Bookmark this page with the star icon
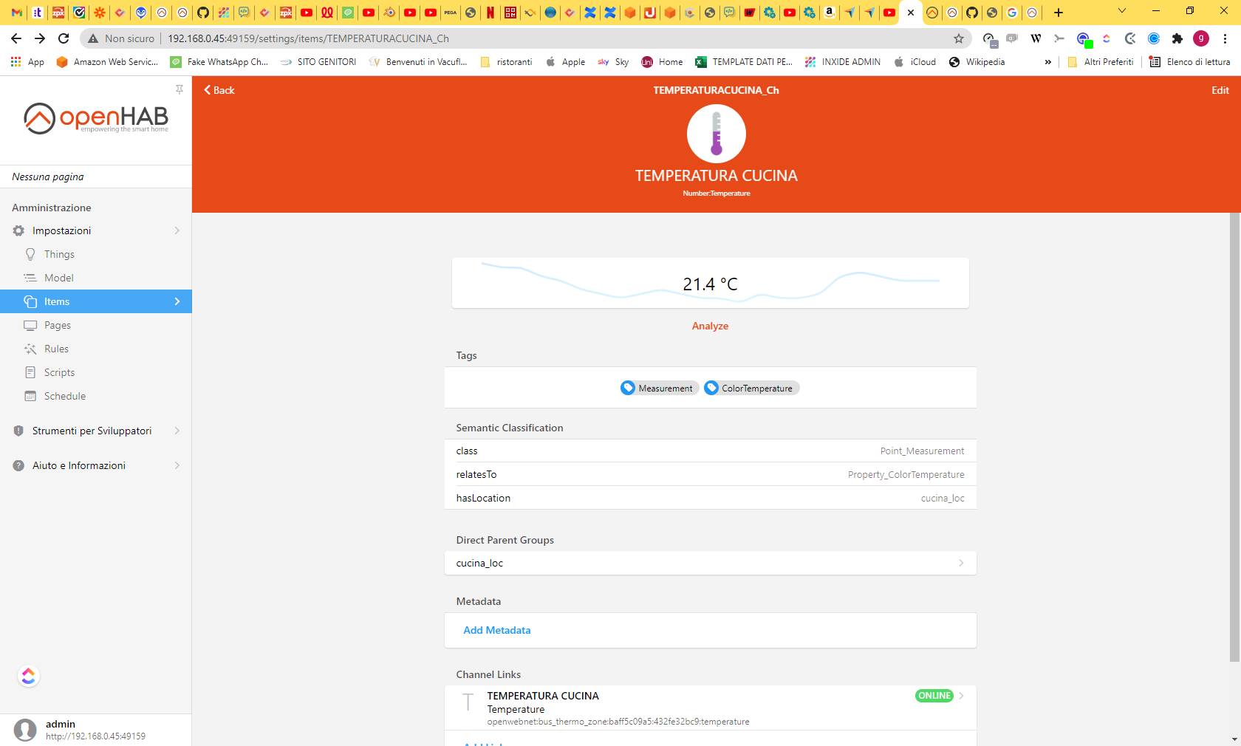 click(959, 38)
